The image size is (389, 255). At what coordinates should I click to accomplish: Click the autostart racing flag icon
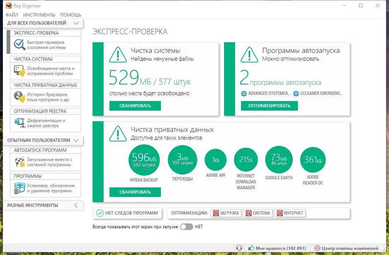(20, 162)
